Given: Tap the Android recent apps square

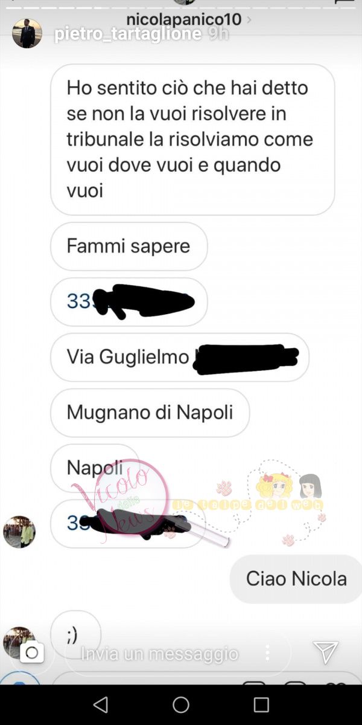Looking at the screenshot, I should (261, 704).
